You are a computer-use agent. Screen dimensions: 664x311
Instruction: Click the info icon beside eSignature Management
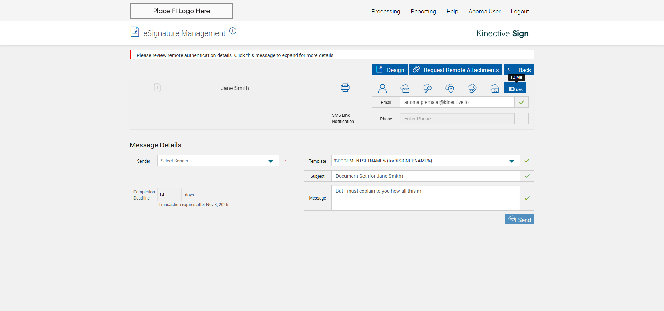point(233,31)
